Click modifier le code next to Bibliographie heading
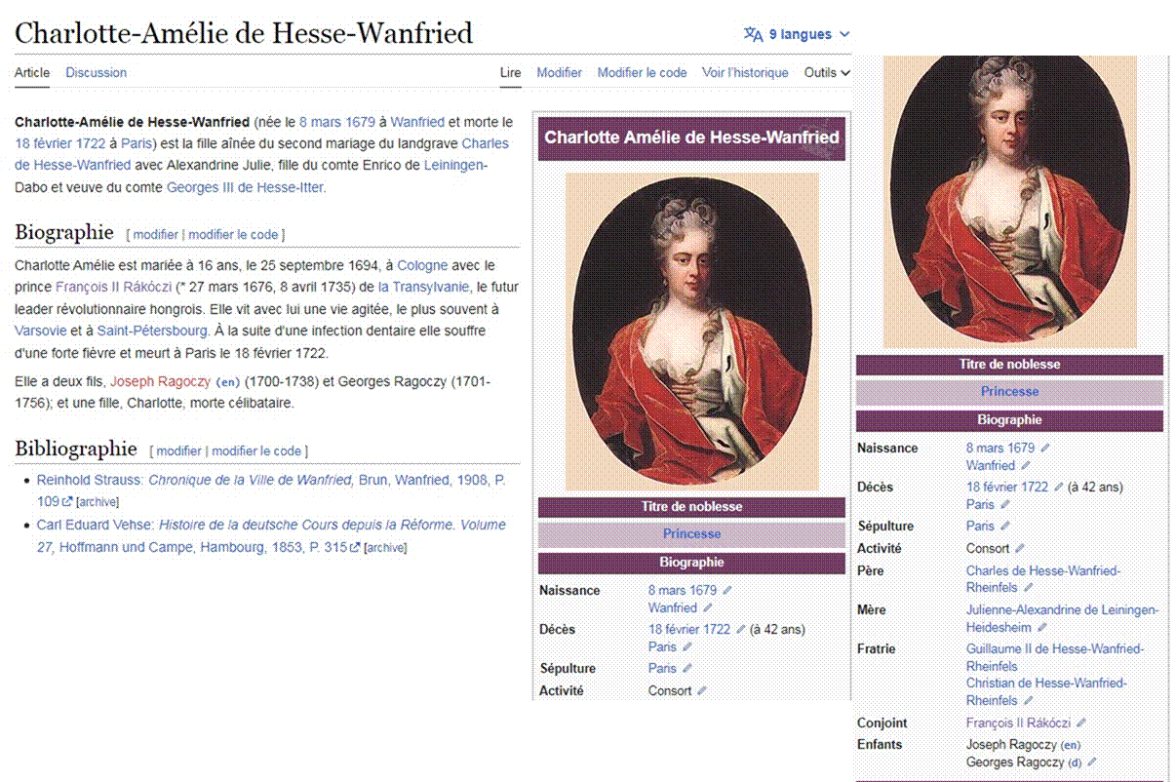 (256, 451)
